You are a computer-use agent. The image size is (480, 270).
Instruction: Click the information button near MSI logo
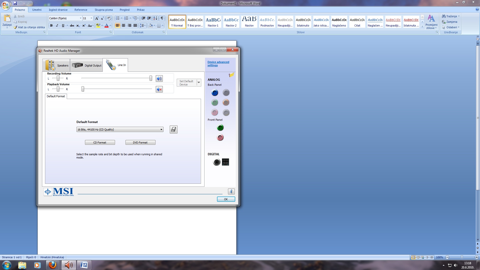point(231,191)
